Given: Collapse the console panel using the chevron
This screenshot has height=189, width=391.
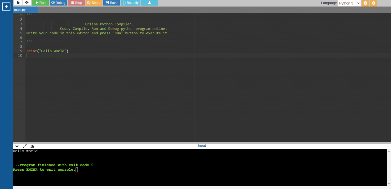Looking at the screenshot, I should 17,146.
